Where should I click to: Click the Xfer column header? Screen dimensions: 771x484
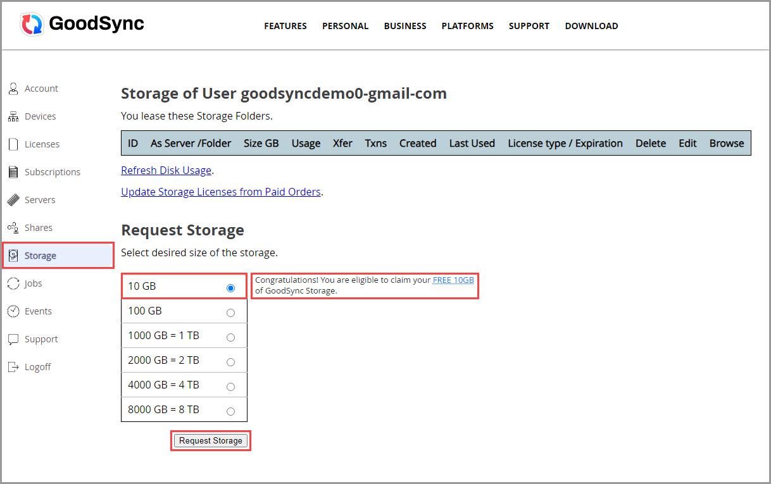pos(342,143)
